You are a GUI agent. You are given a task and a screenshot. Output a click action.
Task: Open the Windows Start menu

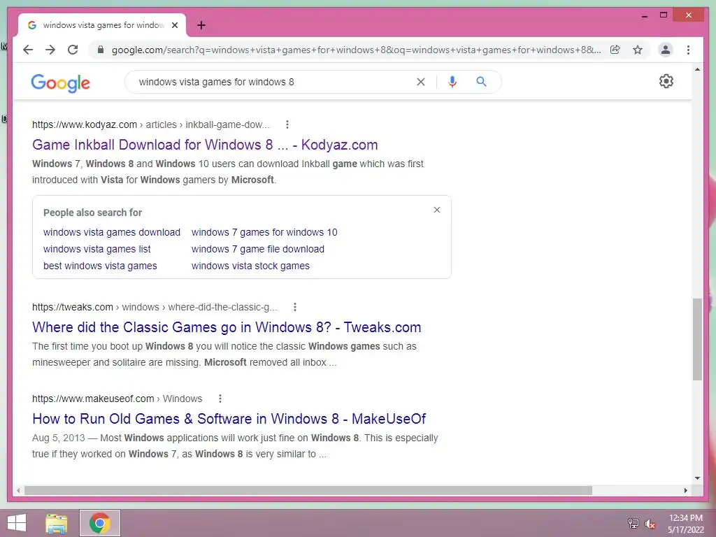17,523
